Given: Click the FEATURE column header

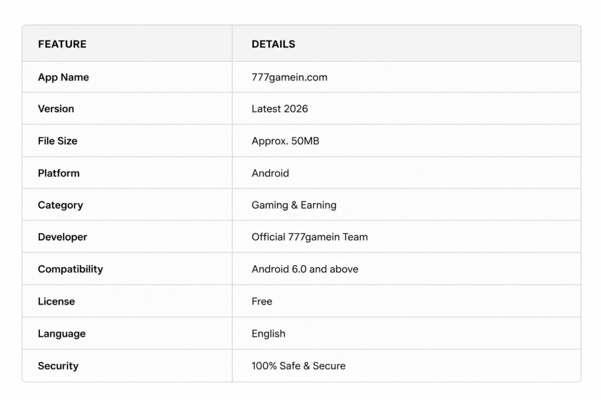Looking at the screenshot, I should pos(62,45).
